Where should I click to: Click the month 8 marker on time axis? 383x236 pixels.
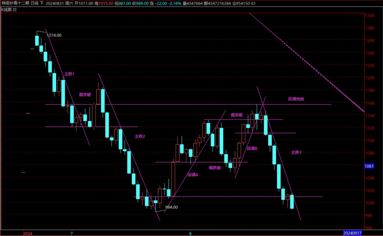[190, 233]
